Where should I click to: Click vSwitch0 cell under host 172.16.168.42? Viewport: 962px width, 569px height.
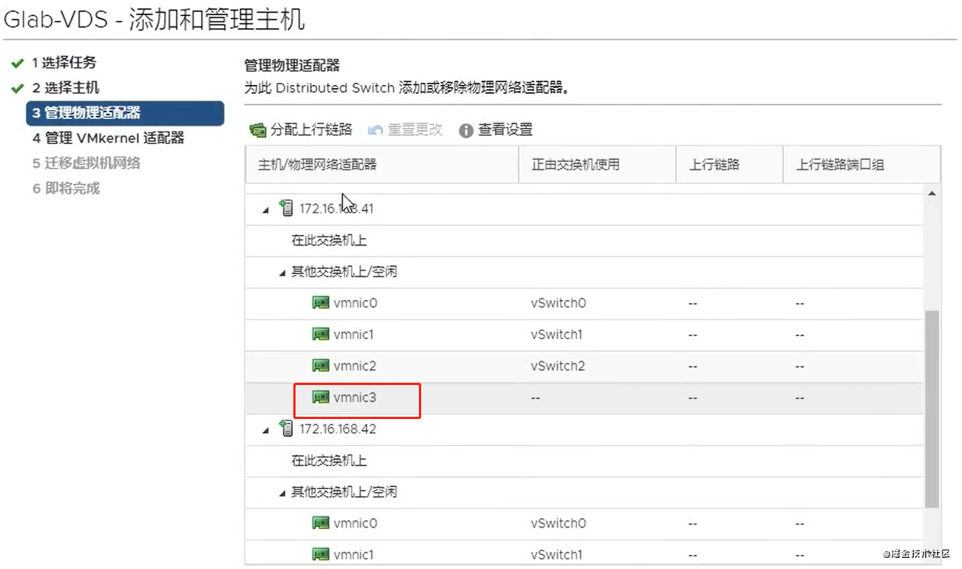click(559, 523)
